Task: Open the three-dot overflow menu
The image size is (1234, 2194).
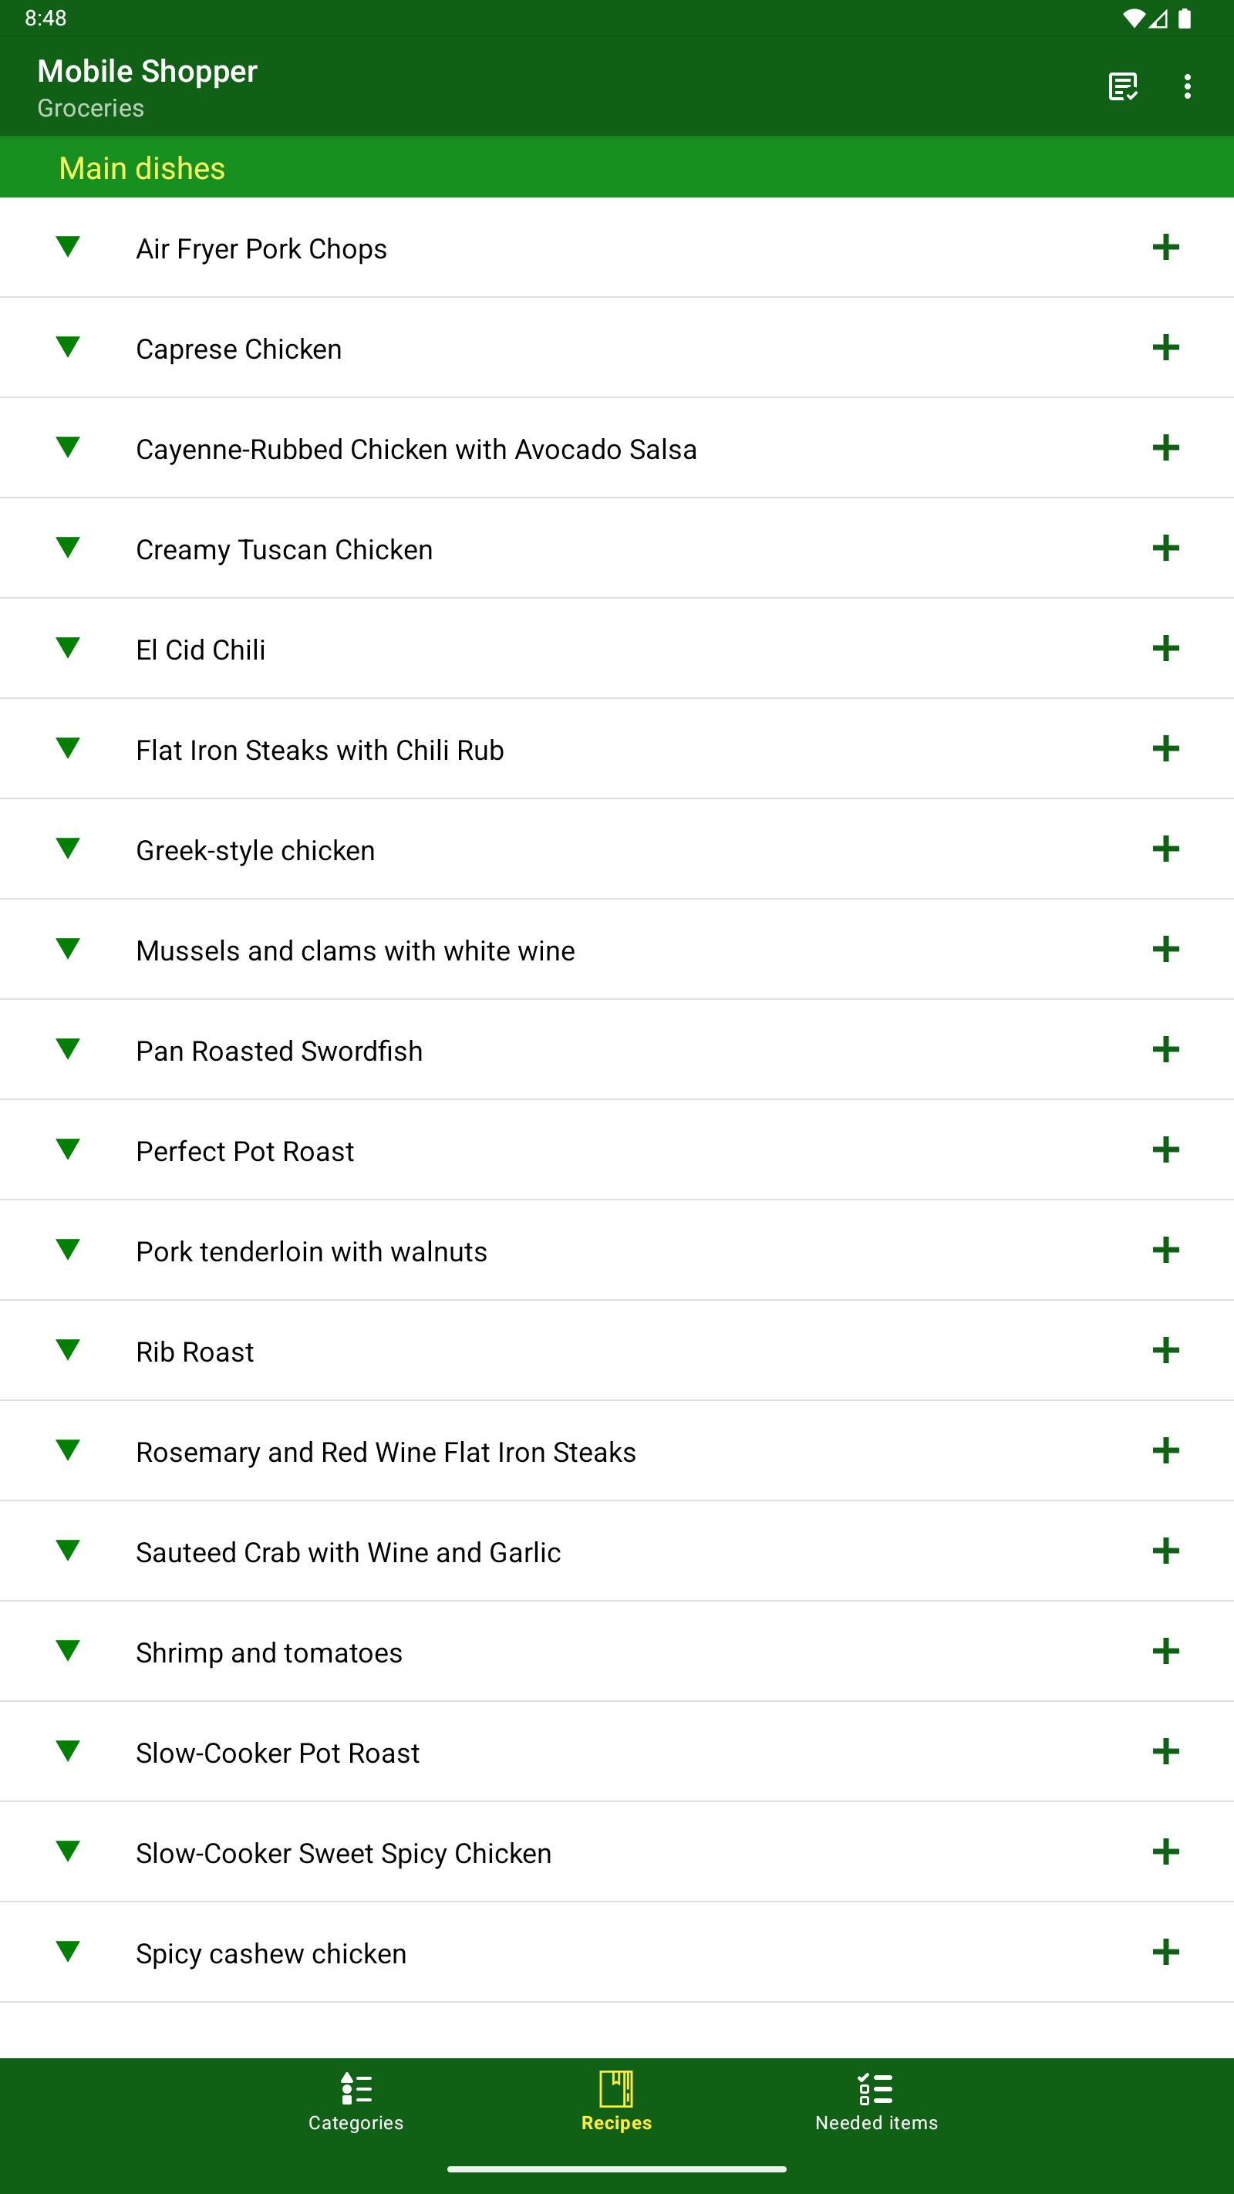Action: pos(1187,86)
